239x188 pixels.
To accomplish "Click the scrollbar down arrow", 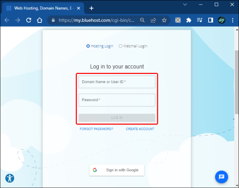I will [x=237, y=186].
